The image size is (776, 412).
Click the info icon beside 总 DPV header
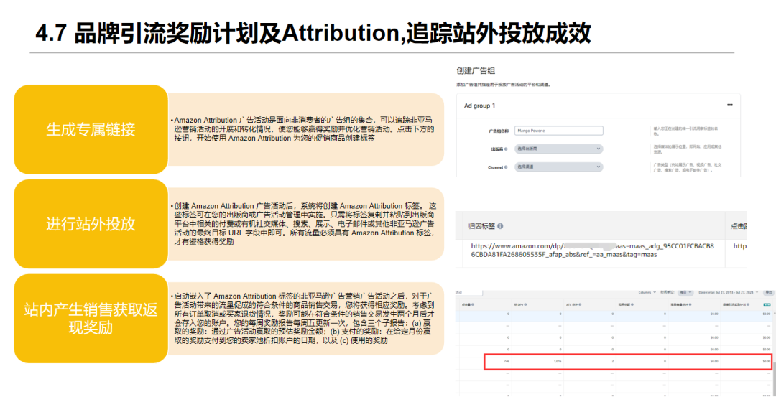[525, 304]
